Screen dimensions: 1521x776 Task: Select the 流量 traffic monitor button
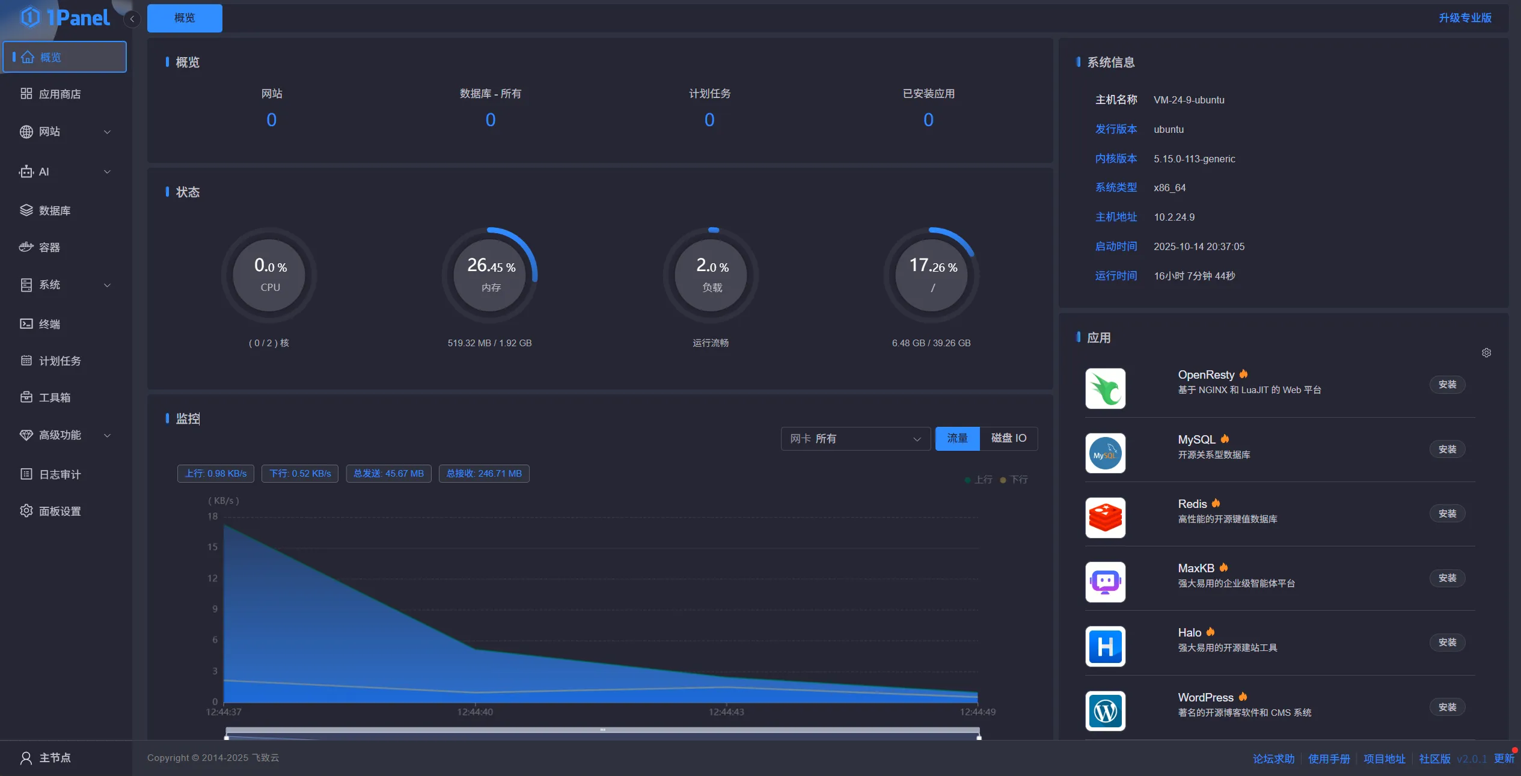[x=957, y=438]
